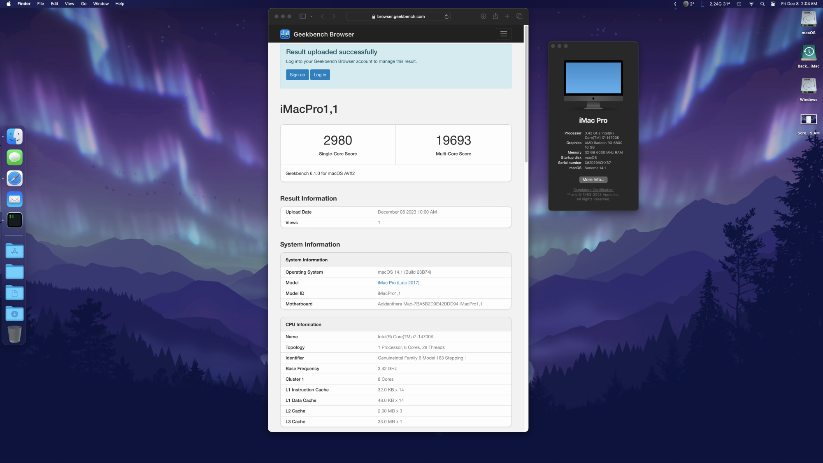The height and width of the screenshot is (463, 823).
Task: Click the back navigation arrow icon
Action: [x=322, y=16]
